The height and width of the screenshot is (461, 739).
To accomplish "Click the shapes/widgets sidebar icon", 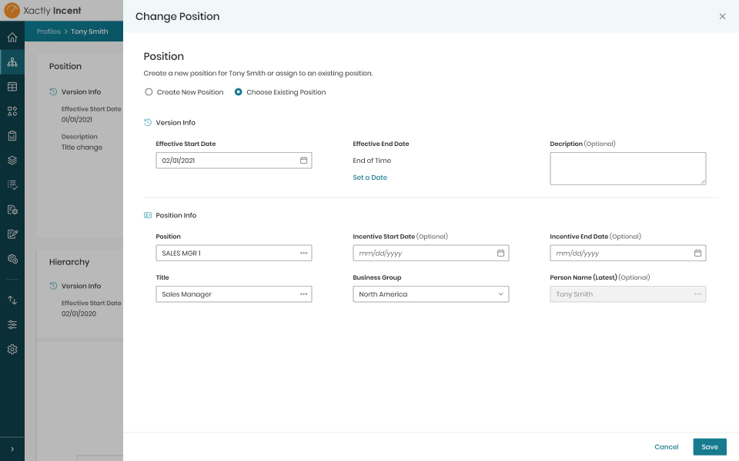I will click(12, 111).
